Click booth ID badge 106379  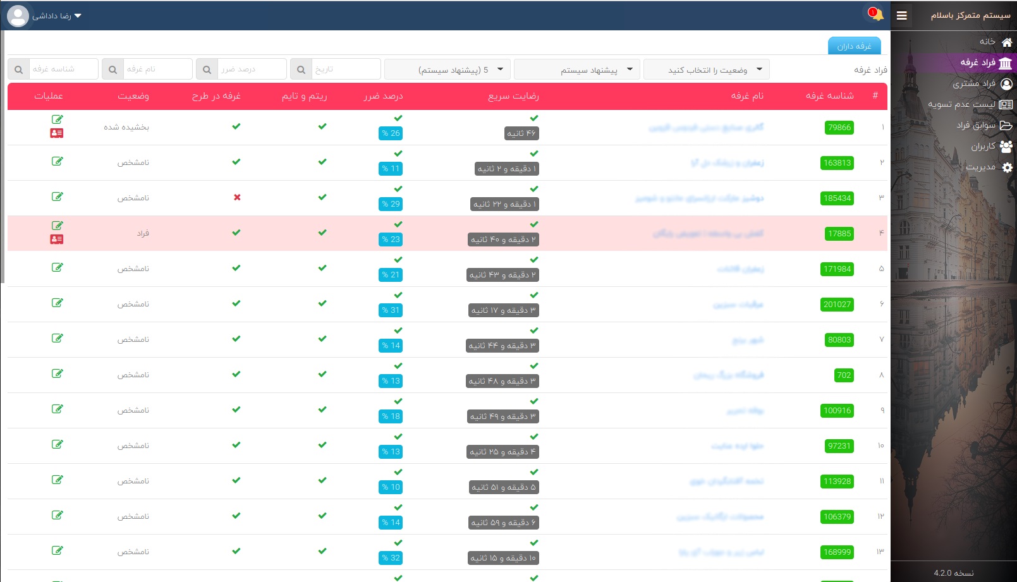point(837,516)
